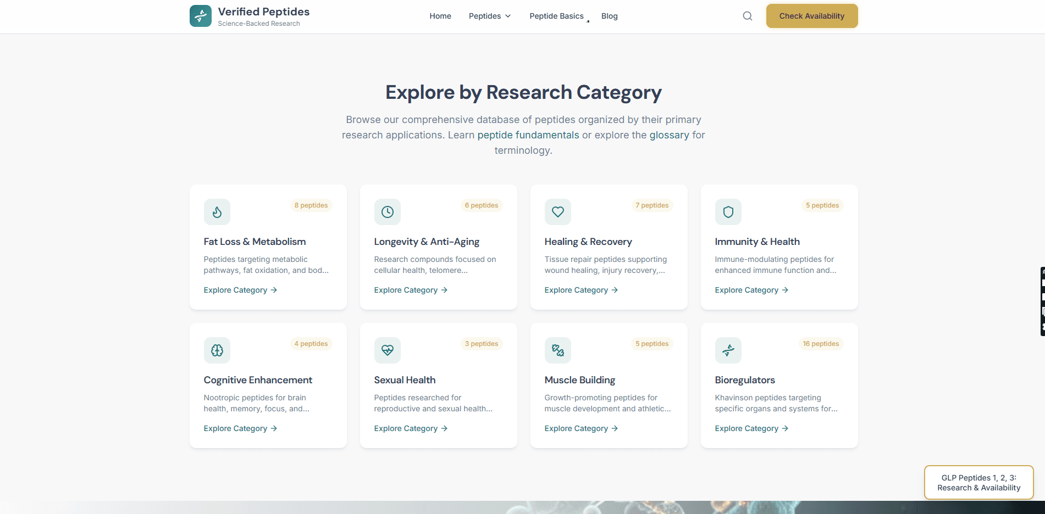Open the Peptide Basics menu item
Viewport: 1045px width, 514px height.
(556, 16)
